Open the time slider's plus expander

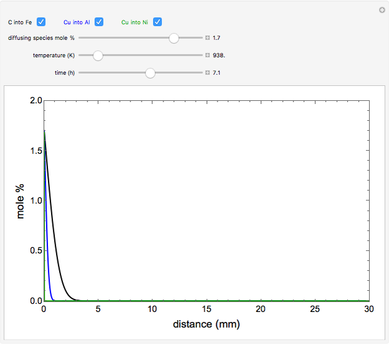click(x=208, y=73)
